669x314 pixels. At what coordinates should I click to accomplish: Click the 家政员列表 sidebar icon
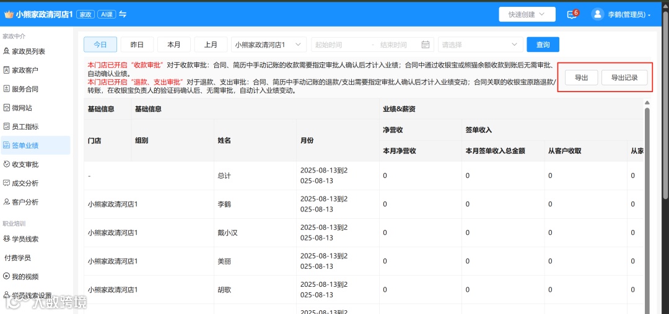pyautogui.click(x=6, y=51)
